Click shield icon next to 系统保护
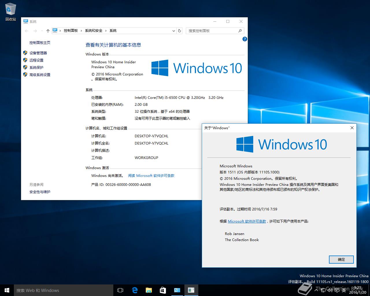The width and height of the screenshot is (370, 296). [25, 67]
